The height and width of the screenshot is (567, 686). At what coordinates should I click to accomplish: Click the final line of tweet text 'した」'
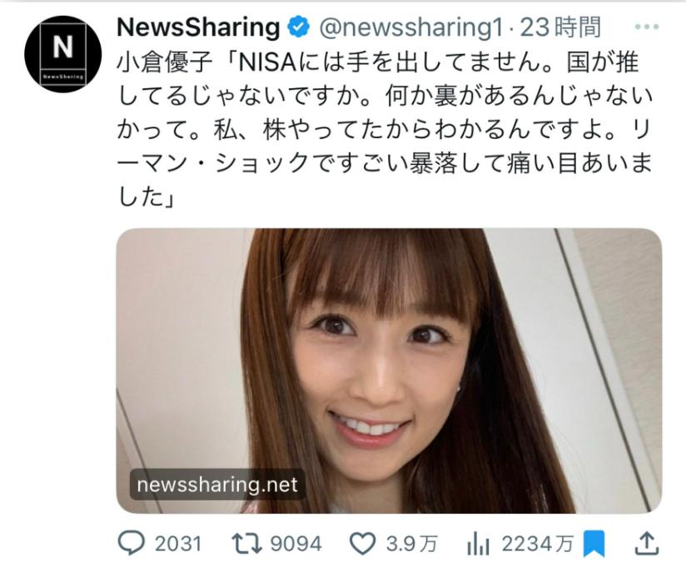click(147, 197)
